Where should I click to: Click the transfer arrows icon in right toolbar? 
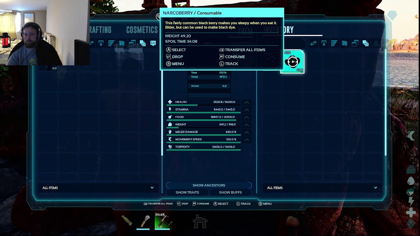(313, 43)
